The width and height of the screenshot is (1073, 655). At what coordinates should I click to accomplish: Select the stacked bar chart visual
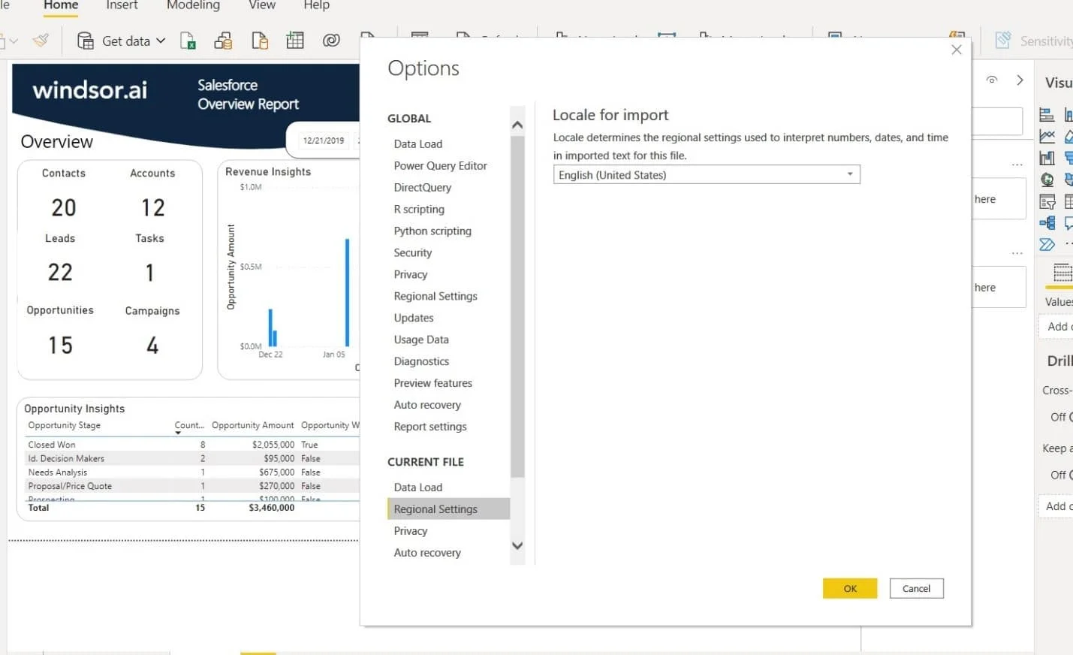click(x=1047, y=115)
